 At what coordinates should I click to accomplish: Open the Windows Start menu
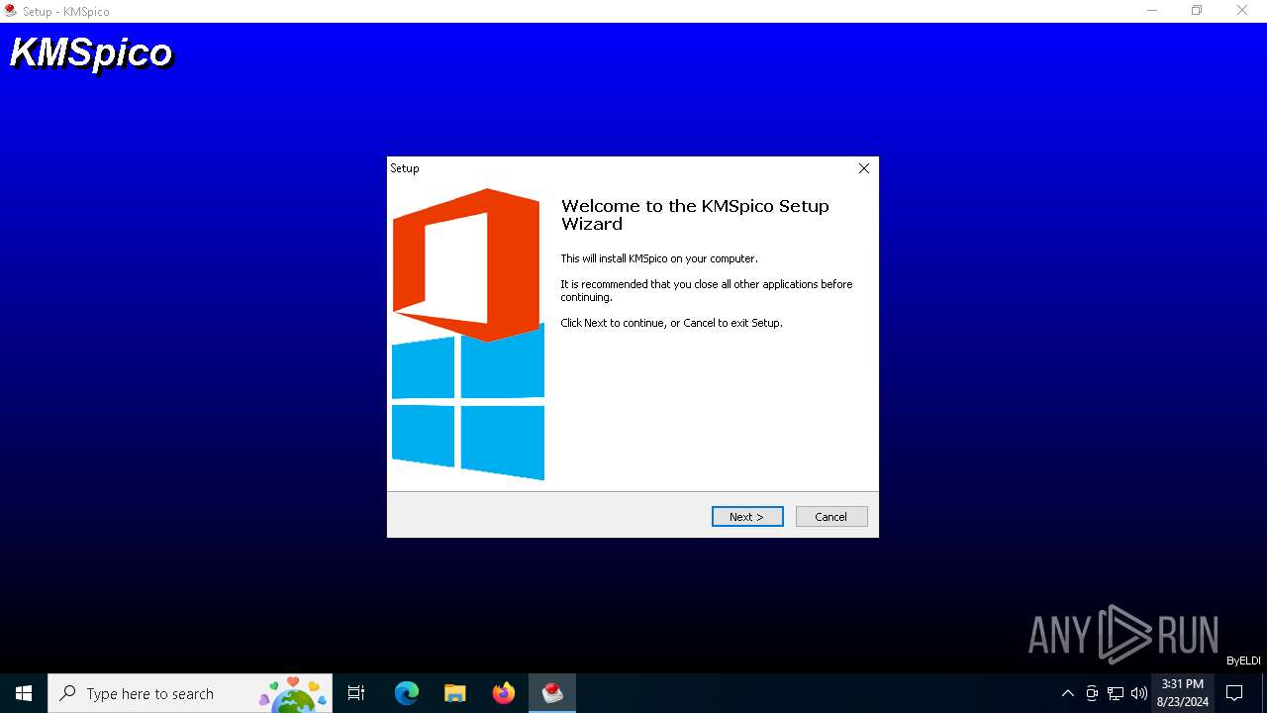click(x=24, y=693)
